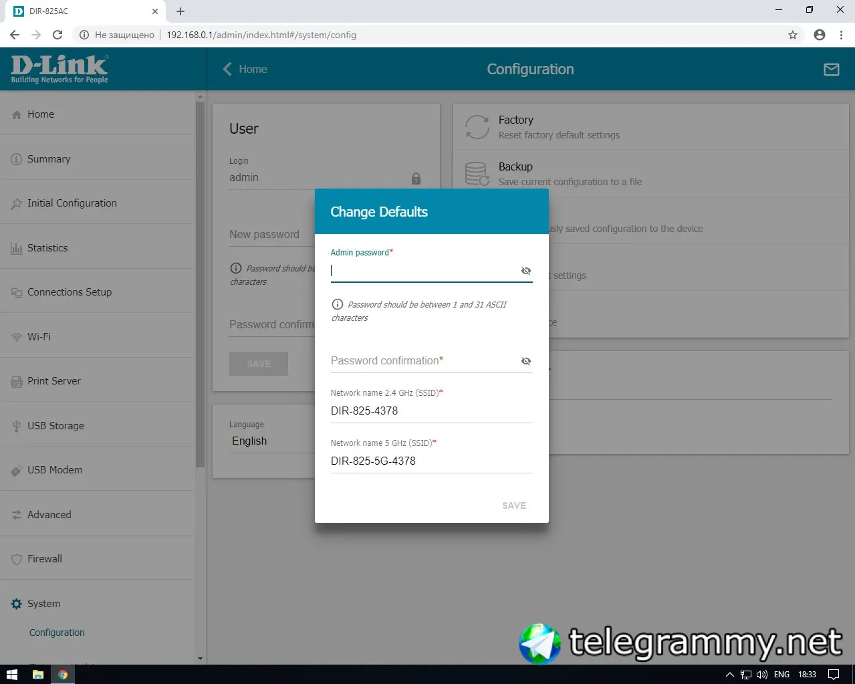Click the System gear icon

pos(17,604)
